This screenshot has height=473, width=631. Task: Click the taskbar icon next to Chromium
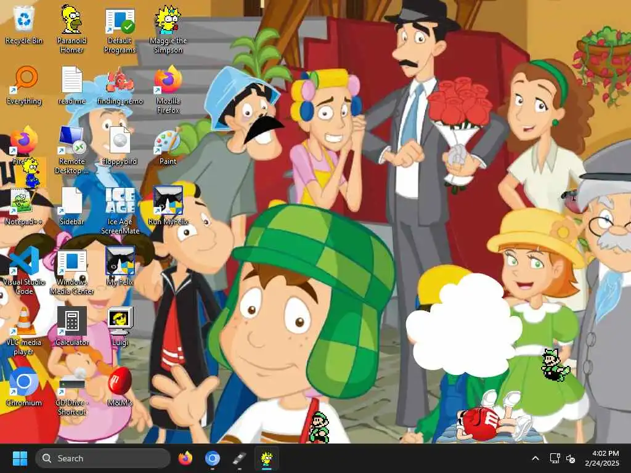pos(240,458)
